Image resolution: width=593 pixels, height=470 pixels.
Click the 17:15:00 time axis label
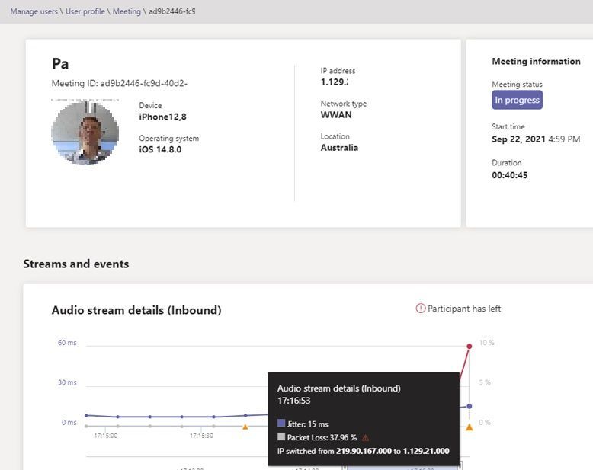pos(105,436)
